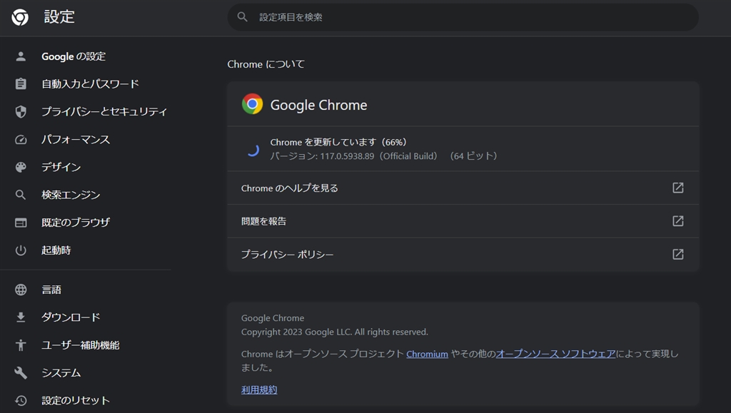This screenshot has height=413, width=731.
Task: Select 既定のブラウザ in the sidebar
Action: coord(76,223)
